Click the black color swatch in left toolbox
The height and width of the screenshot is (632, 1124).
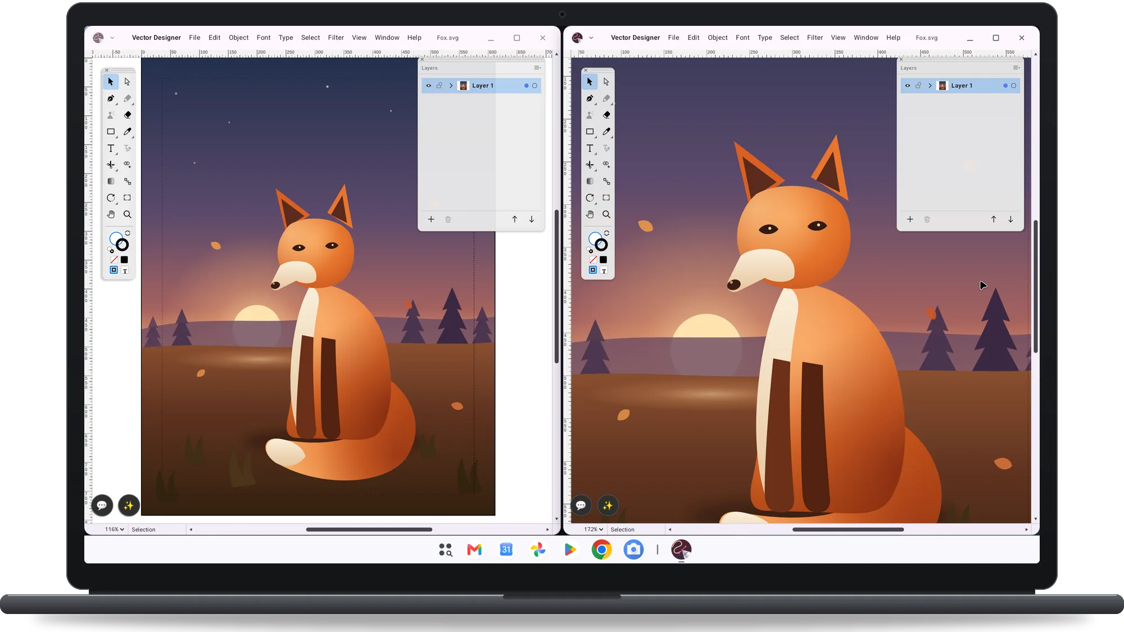coord(124,260)
